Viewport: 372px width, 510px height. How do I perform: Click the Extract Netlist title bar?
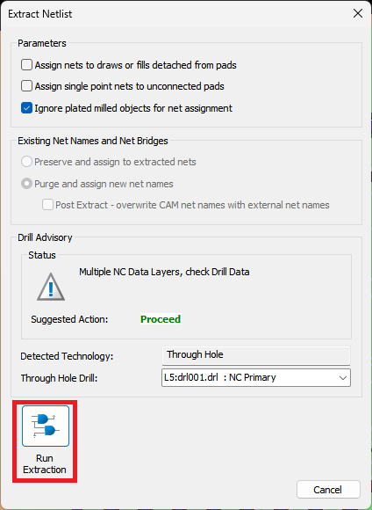tap(175, 14)
